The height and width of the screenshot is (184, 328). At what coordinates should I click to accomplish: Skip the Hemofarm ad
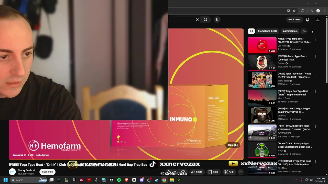coord(233,145)
